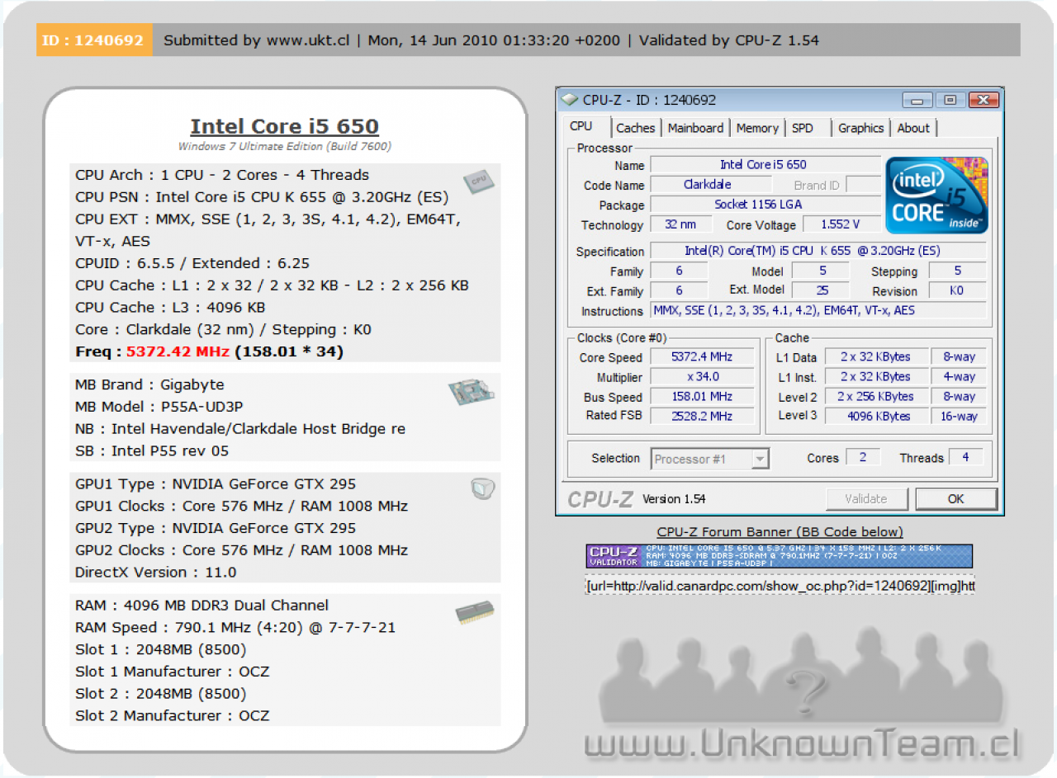Screen dimensions: 1057x778
Task: Click the Level 3 4096 KBytes value
Action: [x=875, y=416]
